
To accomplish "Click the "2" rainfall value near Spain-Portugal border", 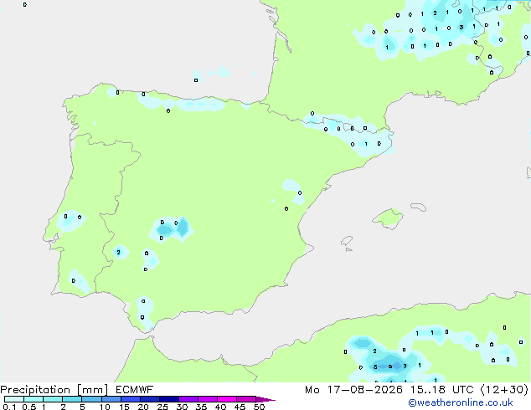I will tap(118, 253).
